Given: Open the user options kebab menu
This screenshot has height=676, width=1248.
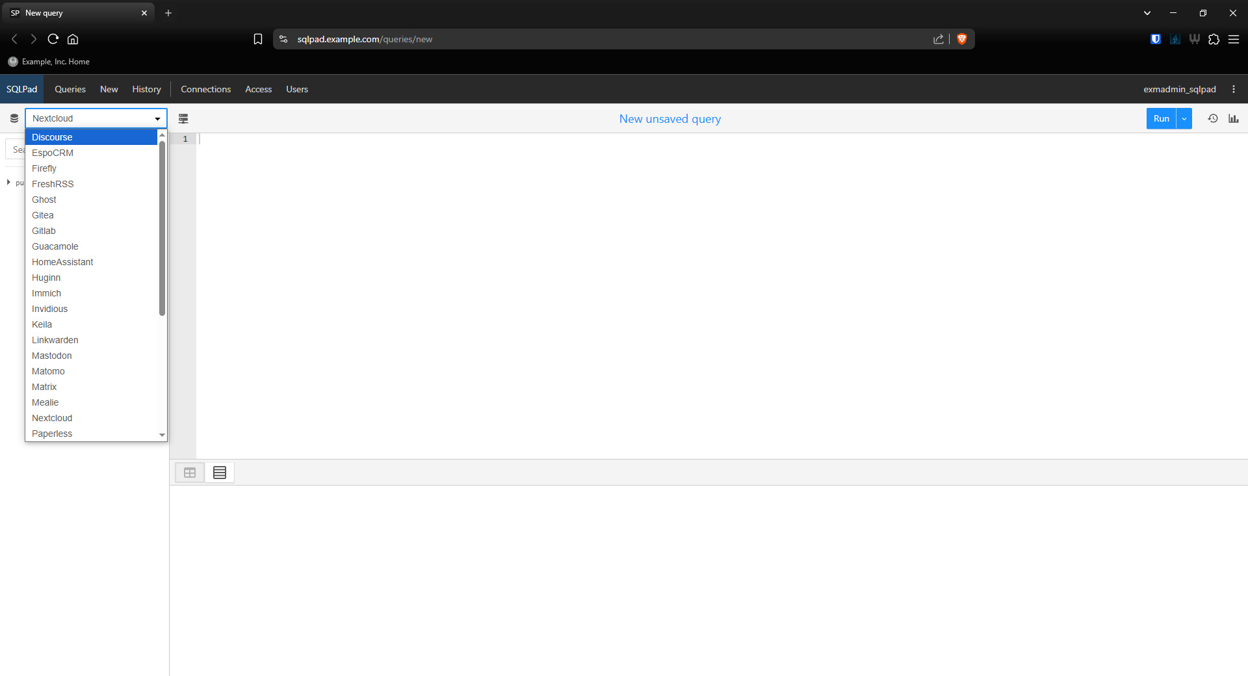Looking at the screenshot, I should tap(1233, 89).
